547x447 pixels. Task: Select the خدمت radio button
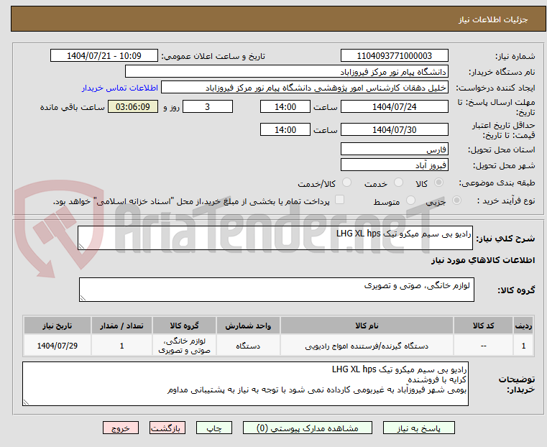pyautogui.click(x=398, y=183)
